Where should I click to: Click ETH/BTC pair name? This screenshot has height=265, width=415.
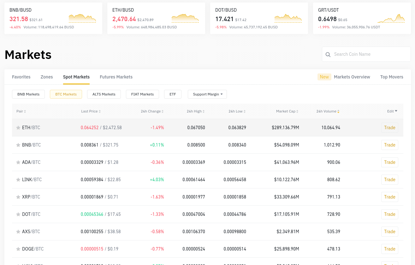[31, 128]
